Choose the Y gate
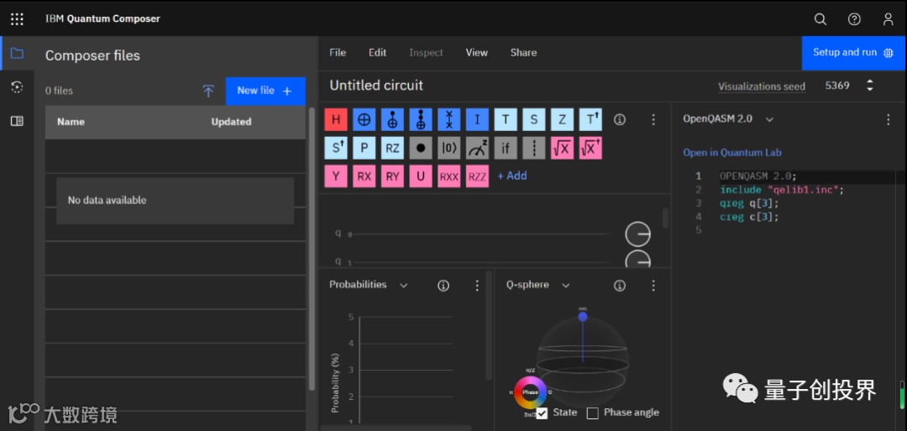The image size is (907, 431). pos(335,176)
